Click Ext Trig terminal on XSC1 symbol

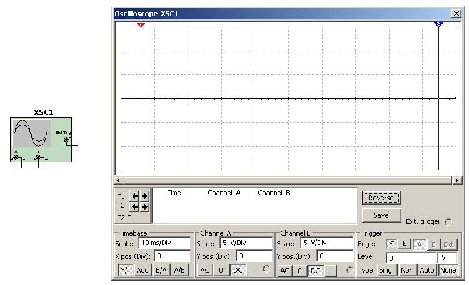tap(66, 139)
